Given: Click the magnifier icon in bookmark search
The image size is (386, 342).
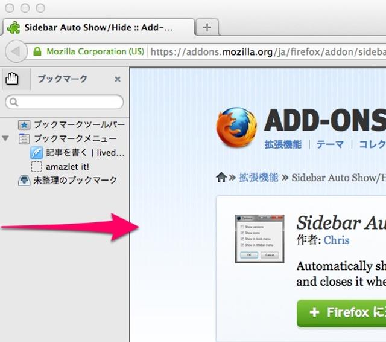Looking at the screenshot, I should tap(14, 102).
